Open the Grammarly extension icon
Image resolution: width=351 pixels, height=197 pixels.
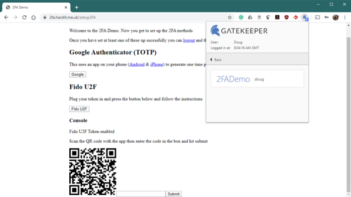click(x=241, y=18)
